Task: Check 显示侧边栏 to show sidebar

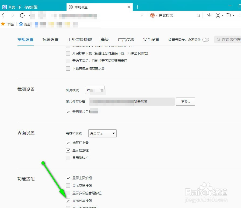Action: [x=68, y=158]
